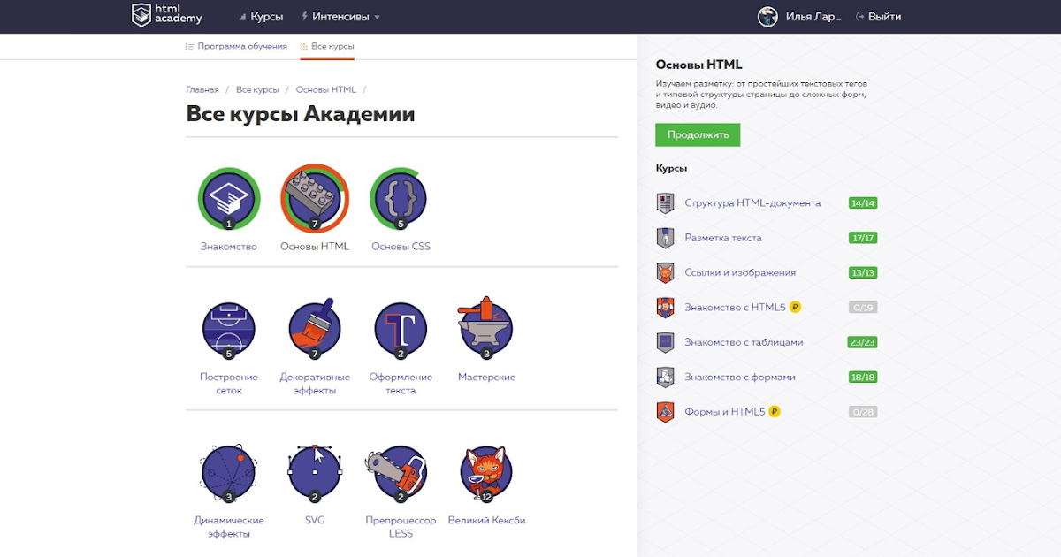1061x557 pixels.
Task: Open the Разметка текста course link
Action: (x=723, y=238)
